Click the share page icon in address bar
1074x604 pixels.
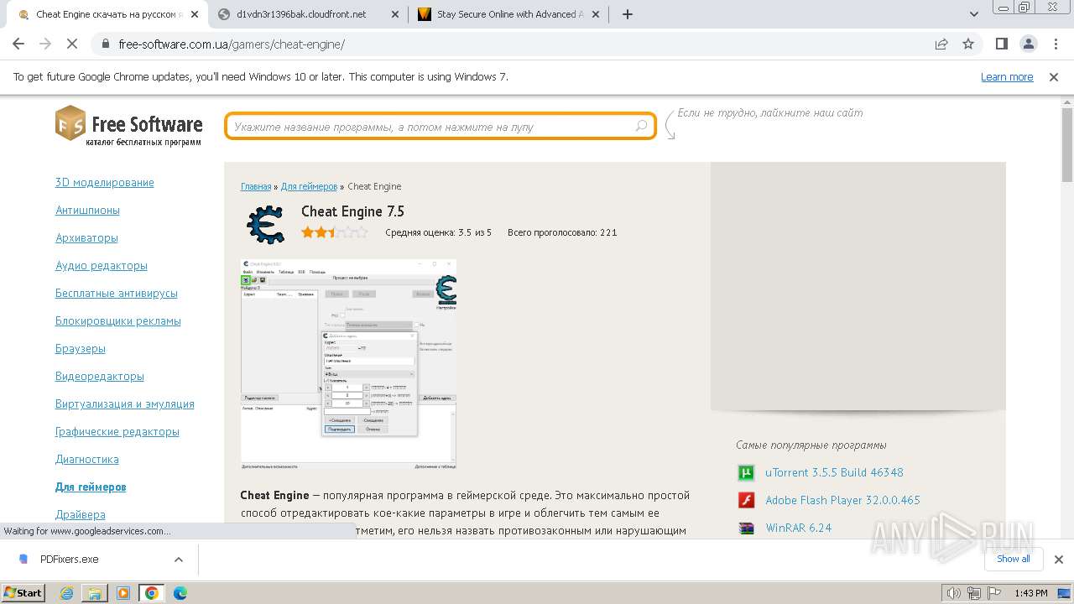point(941,44)
